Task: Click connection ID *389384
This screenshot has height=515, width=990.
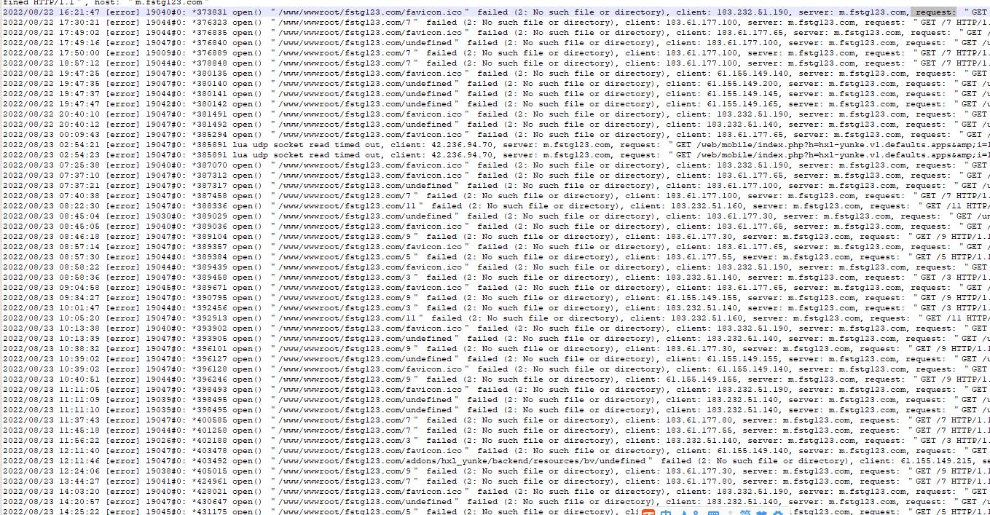Action: 209,257
